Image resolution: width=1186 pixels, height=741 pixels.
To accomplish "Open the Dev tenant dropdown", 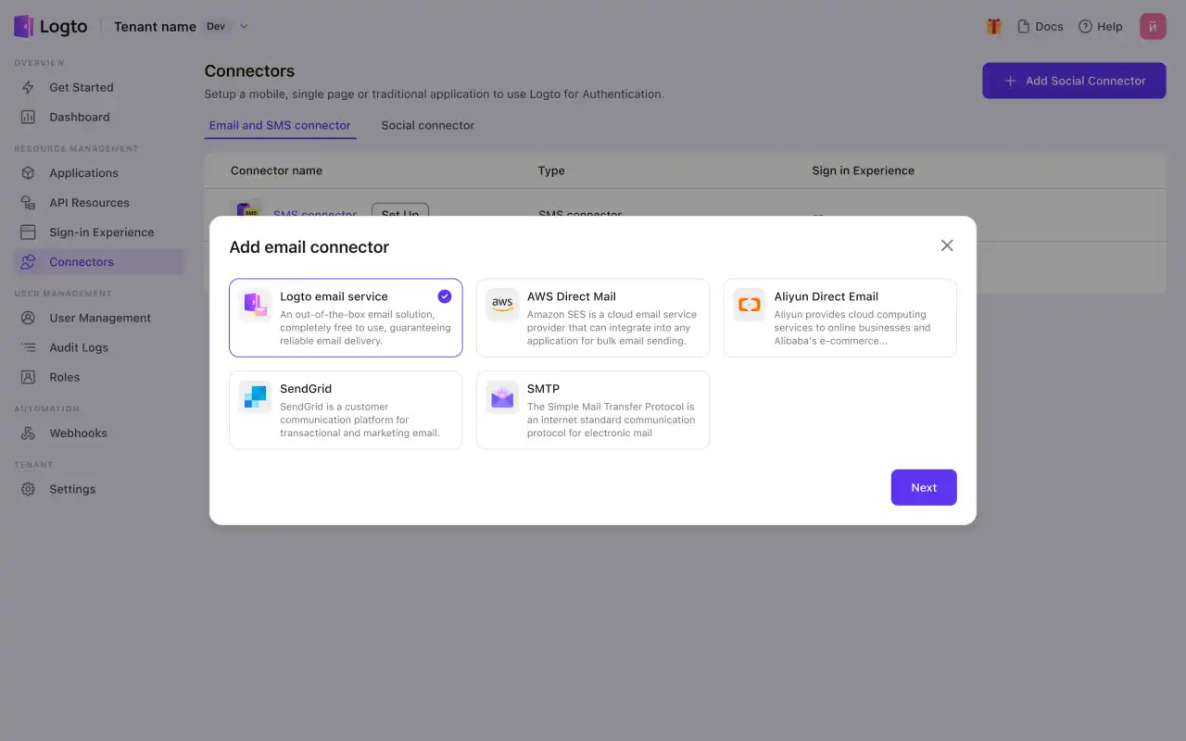I will (226, 26).
